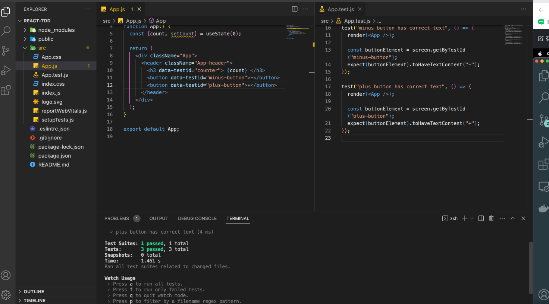Maximize the panel with up chevron
The width and height of the screenshot is (549, 304).
coord(513,218)
